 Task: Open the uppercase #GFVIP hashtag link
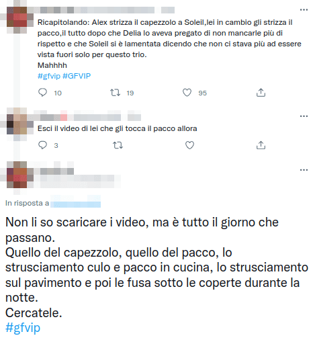coord(77,76)
